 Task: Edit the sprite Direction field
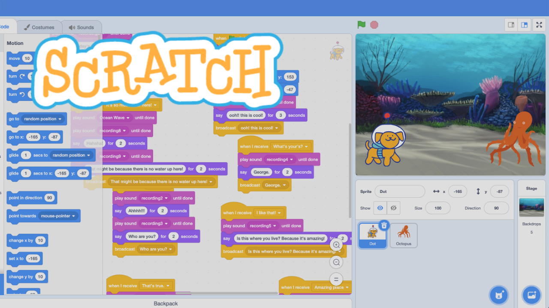click(496, 208)
